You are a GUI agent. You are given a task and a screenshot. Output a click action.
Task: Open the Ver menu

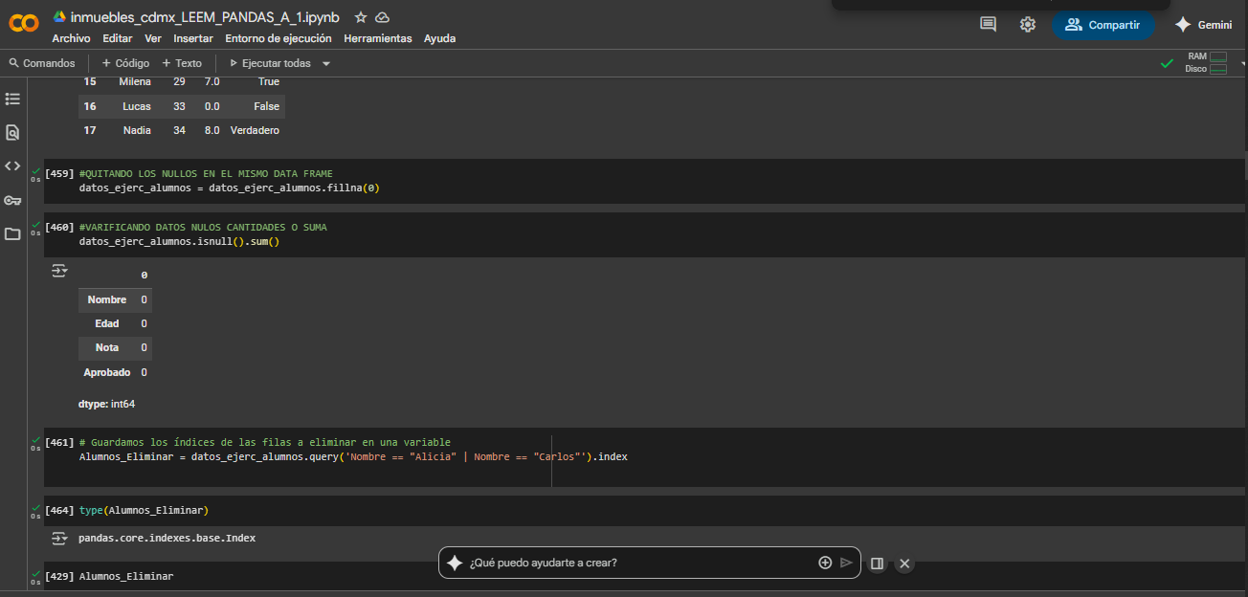153,38
